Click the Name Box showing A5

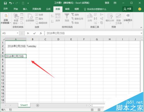9,33
